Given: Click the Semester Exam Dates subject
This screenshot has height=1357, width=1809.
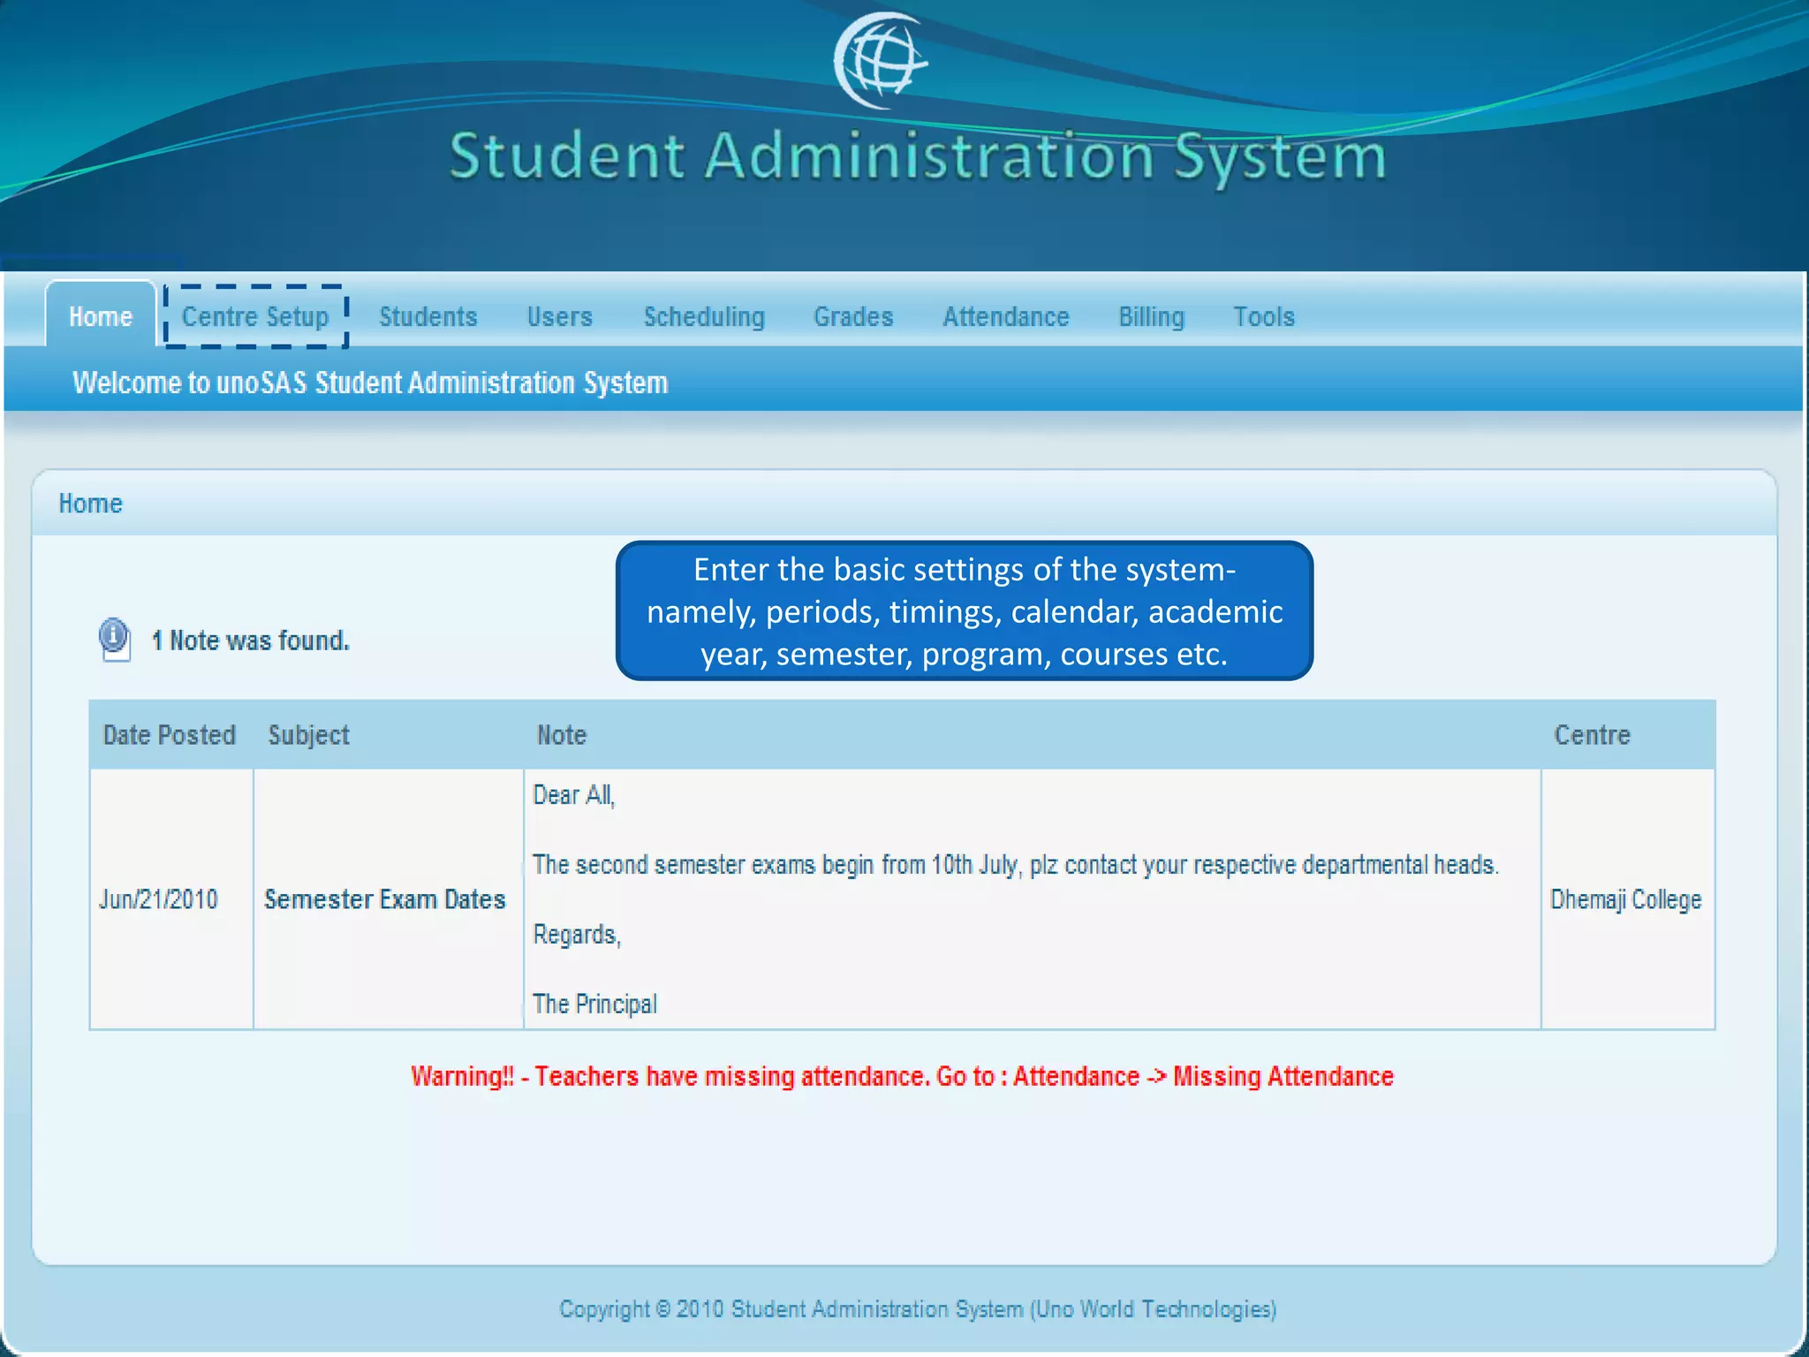Looking at the screenshot, I should point(385,899).
